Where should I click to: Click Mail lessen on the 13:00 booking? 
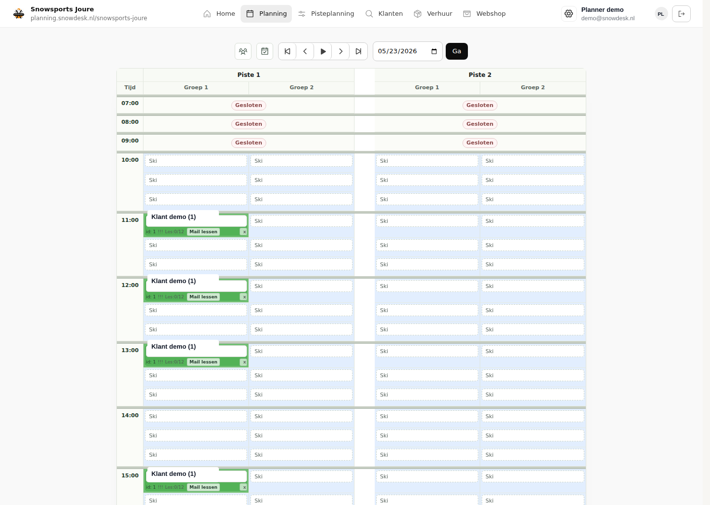[203, 362]
